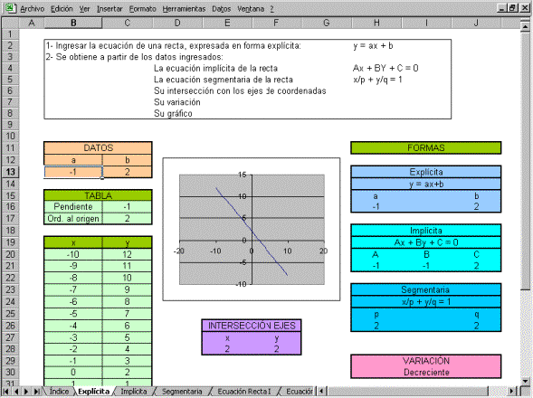This screenshot has width=533, height=398.
Task: Open the Herramientas menu
Action: pos(184,9)
